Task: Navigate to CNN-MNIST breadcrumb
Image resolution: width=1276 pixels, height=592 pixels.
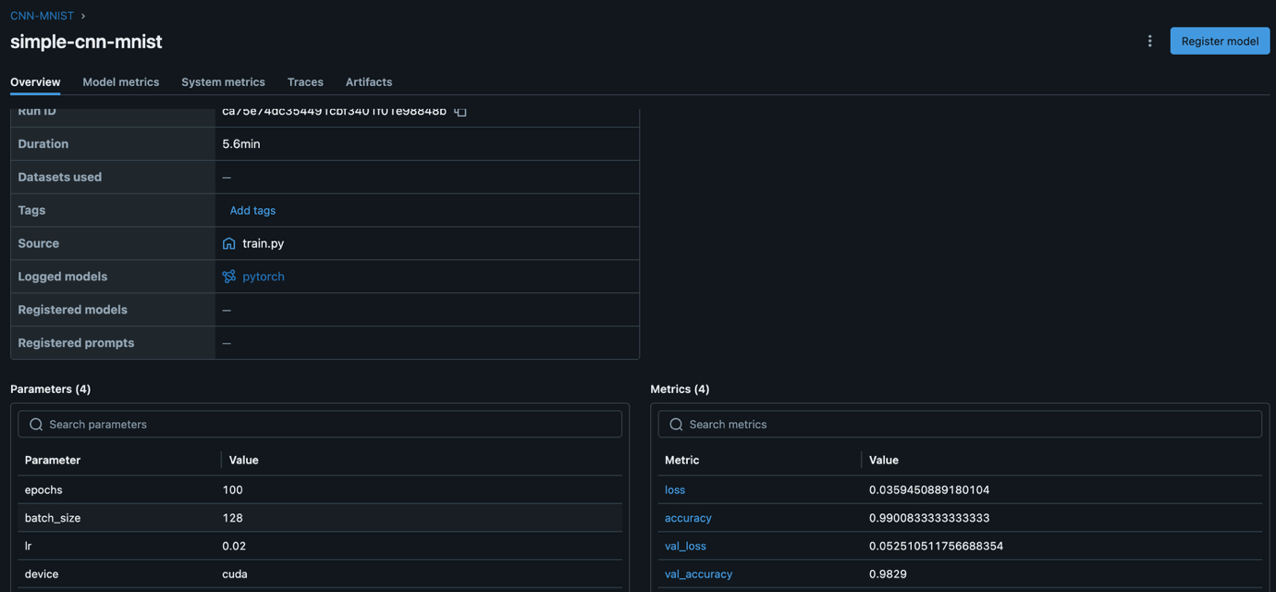Action: pyautogui.click(x=42, y=16)
